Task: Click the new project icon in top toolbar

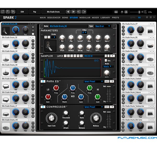Action: [x=3, y=12]
